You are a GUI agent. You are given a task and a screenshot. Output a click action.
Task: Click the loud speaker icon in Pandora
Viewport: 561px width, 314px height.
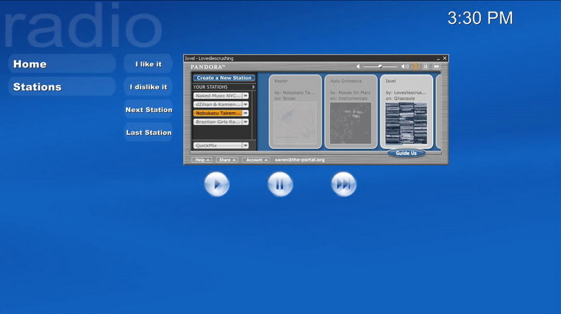pos(405,66)
